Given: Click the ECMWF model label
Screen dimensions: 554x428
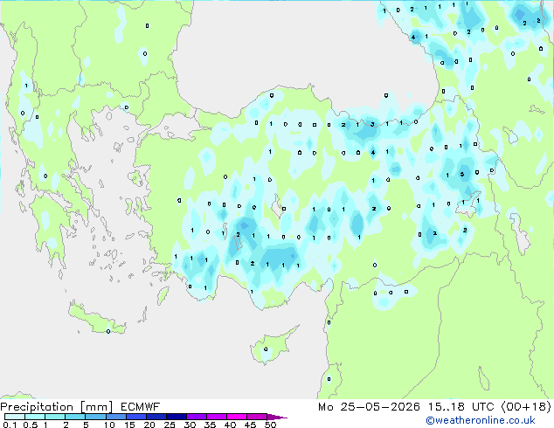Looking at the screenshot, I should (x=141, y=407).
